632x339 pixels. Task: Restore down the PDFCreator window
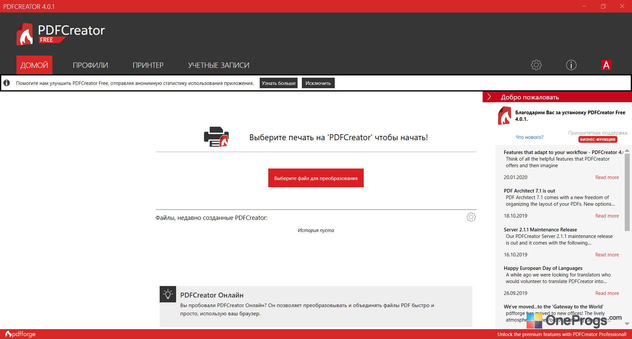pos(603,6)
